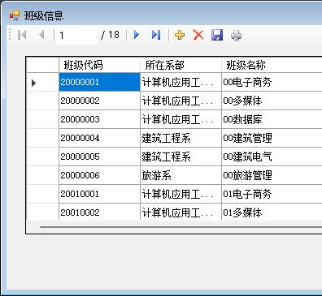
Task: Click department cell in row 20010001
Action: coord(181,194)
